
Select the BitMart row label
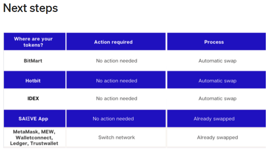coord(33,61)
